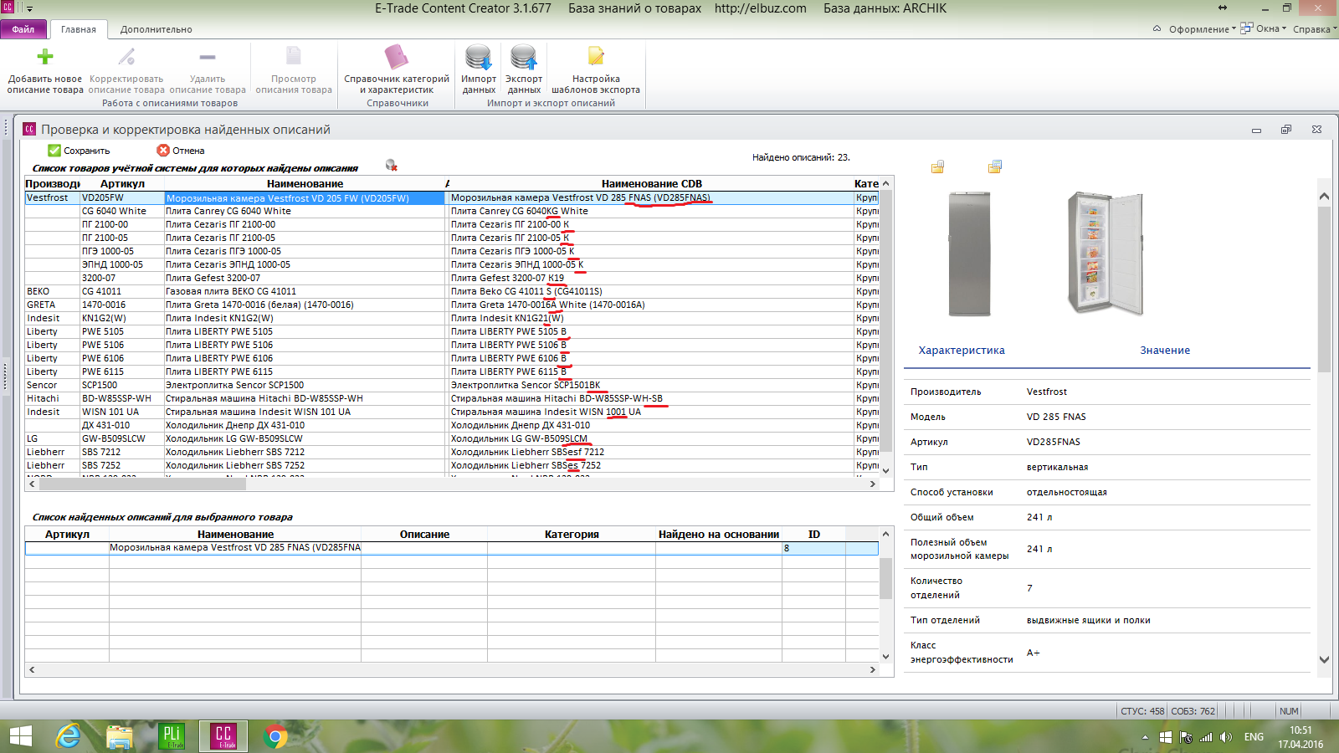Click the 'СТУС: 458' status bar entry
Image resolution: width=1339 pixels, height=753 pixels.
[1142, 711]
